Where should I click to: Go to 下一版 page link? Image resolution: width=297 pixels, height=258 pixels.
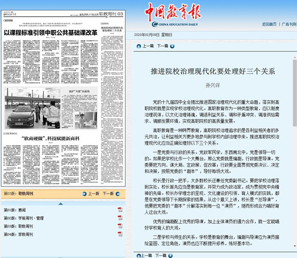pos(108,194)
